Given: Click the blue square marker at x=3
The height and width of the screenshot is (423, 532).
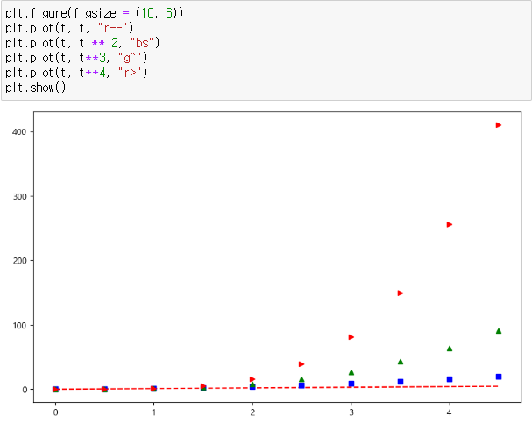Looking at the screenshot, I should [x=351, y=384].
